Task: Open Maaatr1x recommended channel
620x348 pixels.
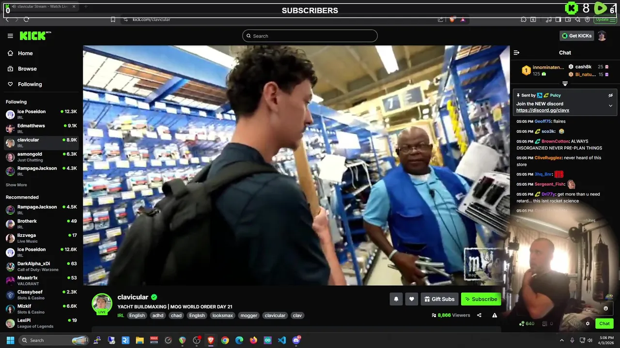Action: [x=41, y=281]
